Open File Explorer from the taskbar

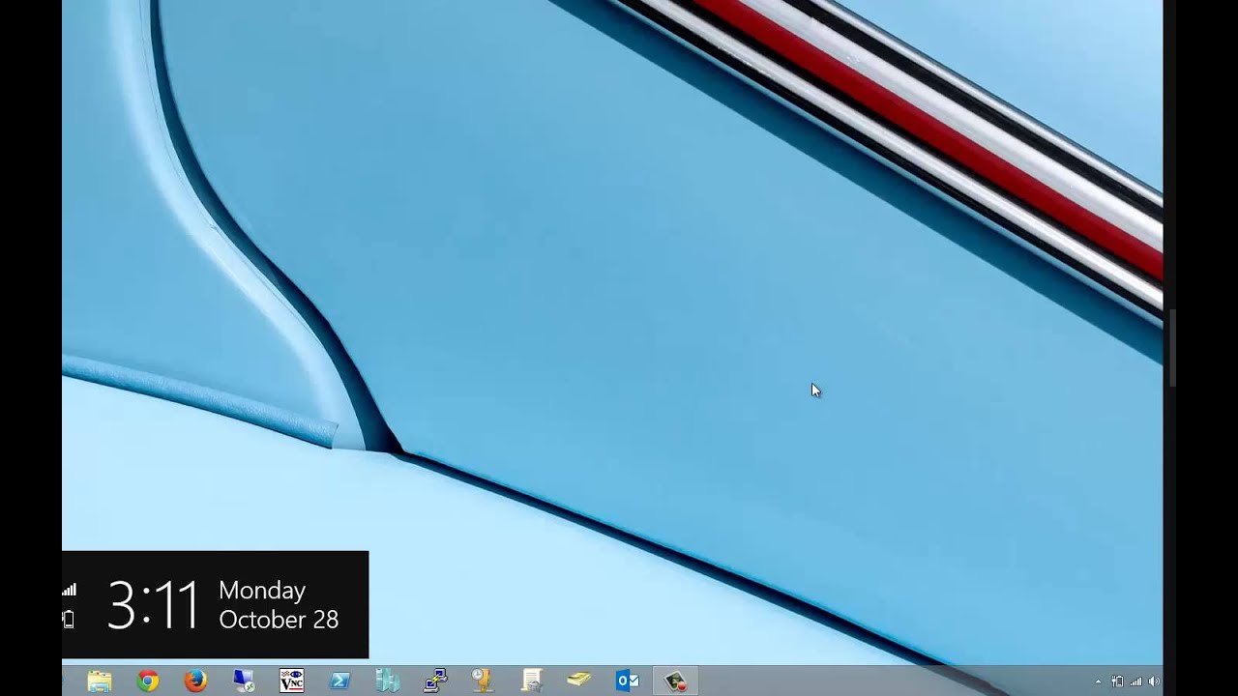[x=100, y=681]
